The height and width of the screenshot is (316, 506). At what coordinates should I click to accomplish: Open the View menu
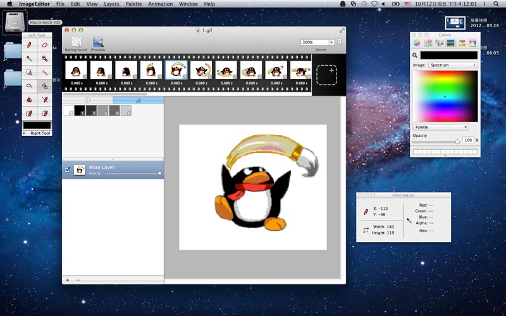[x=92, y=4]
